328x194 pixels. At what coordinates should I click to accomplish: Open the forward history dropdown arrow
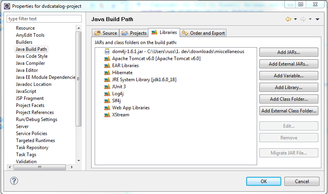310,19
